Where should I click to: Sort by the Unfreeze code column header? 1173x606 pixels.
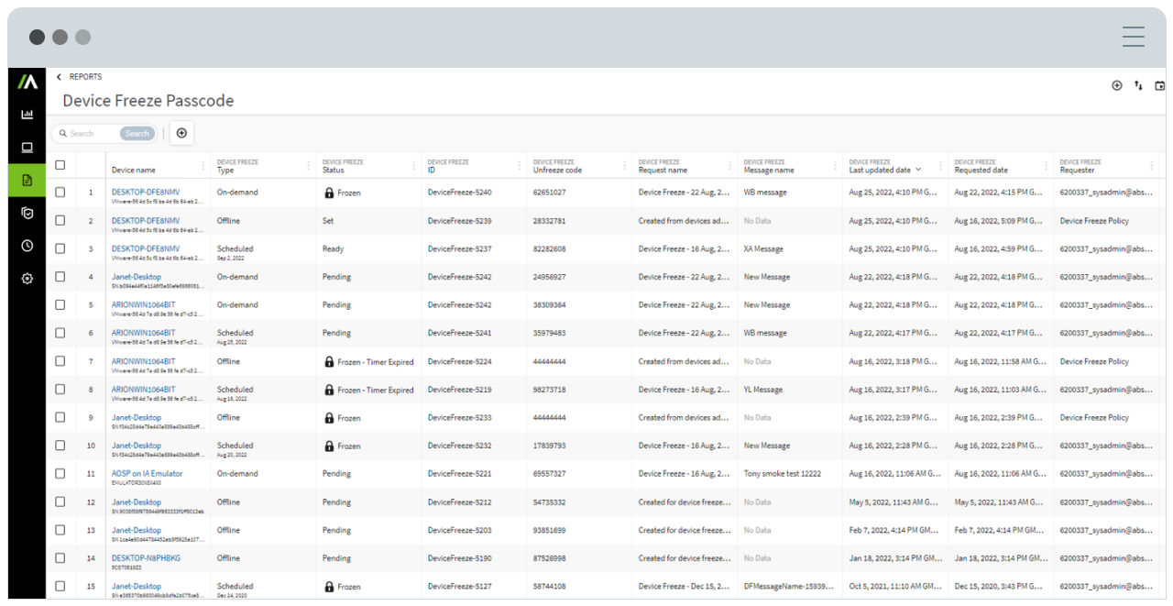click(557, 170)
